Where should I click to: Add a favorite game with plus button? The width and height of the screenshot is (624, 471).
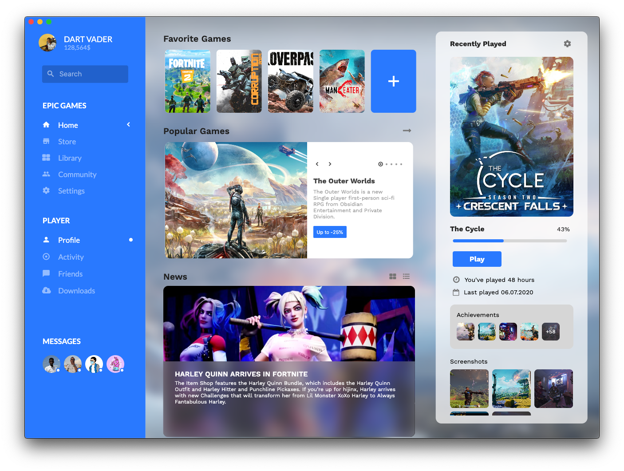coord(394,81)
